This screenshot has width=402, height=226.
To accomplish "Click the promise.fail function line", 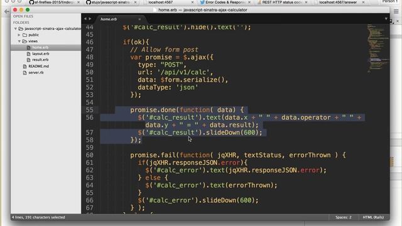I will [238, 155].
